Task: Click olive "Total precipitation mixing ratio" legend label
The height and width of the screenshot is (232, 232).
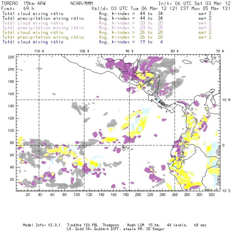Action: tap(43, 37)
